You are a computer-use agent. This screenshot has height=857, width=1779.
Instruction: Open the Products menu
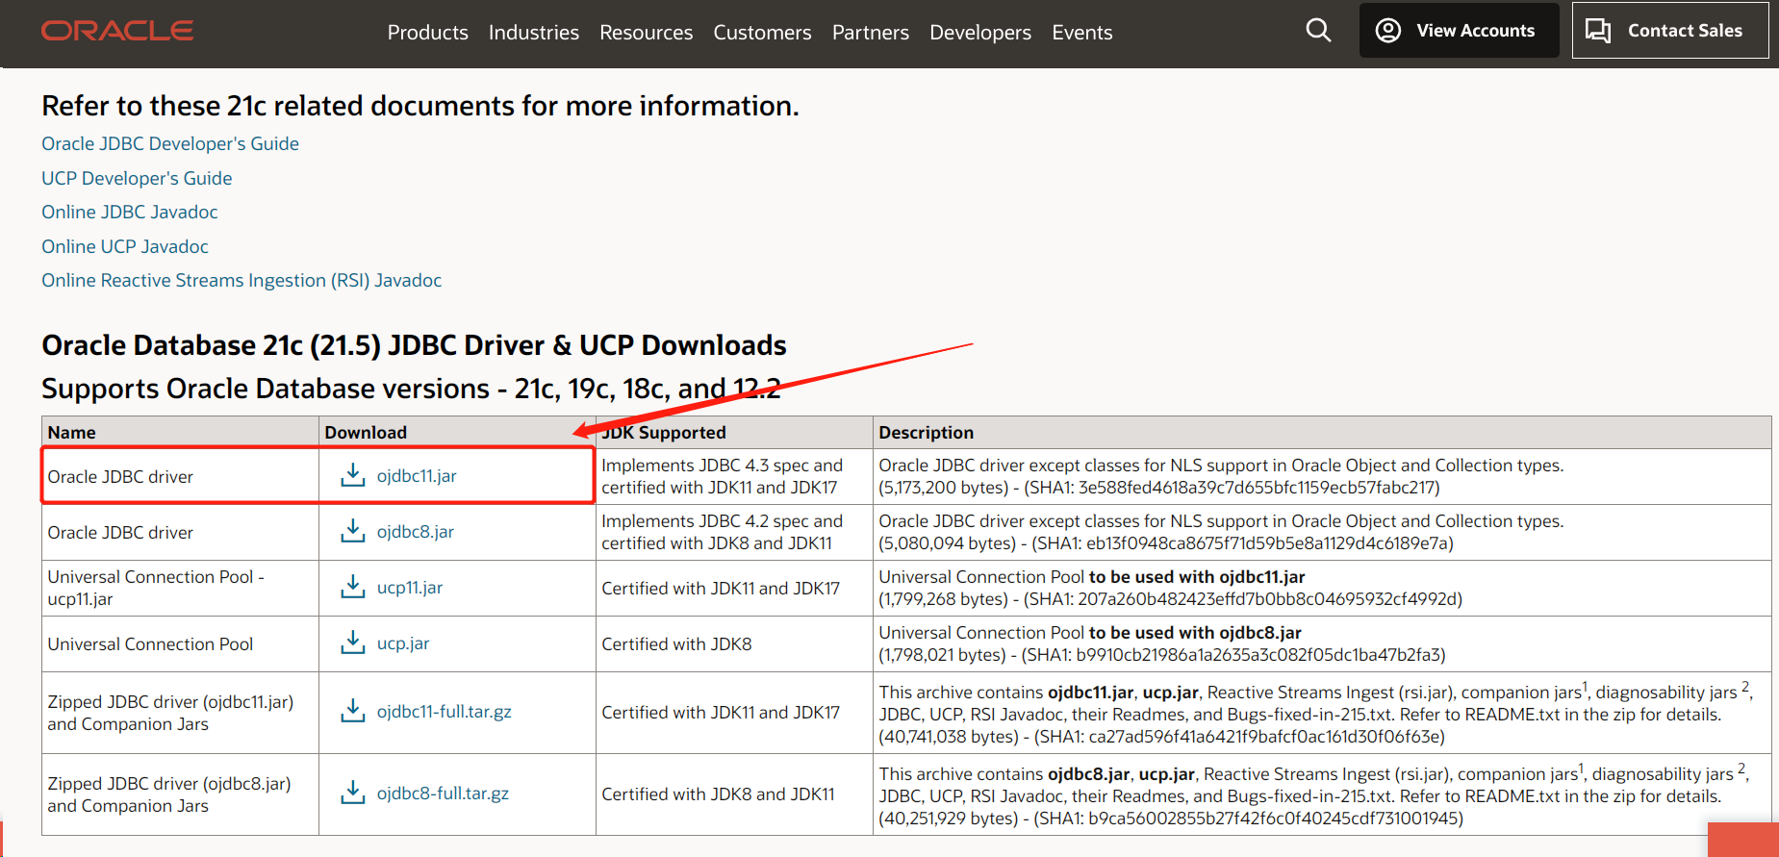click(x=428, y=33)
